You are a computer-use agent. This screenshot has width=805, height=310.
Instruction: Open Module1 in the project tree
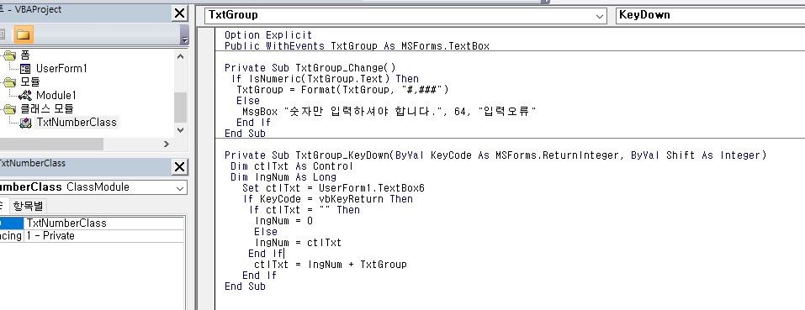coord(56,95)
